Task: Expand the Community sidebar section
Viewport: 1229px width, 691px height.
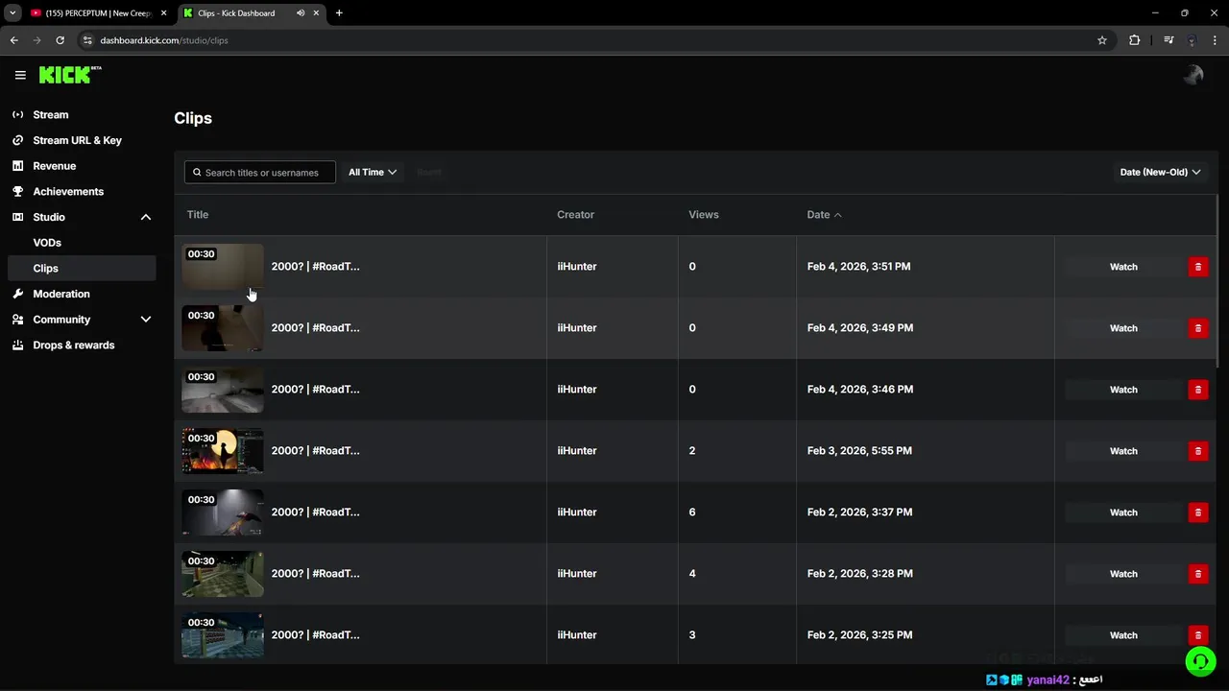Action: (146, 320)
